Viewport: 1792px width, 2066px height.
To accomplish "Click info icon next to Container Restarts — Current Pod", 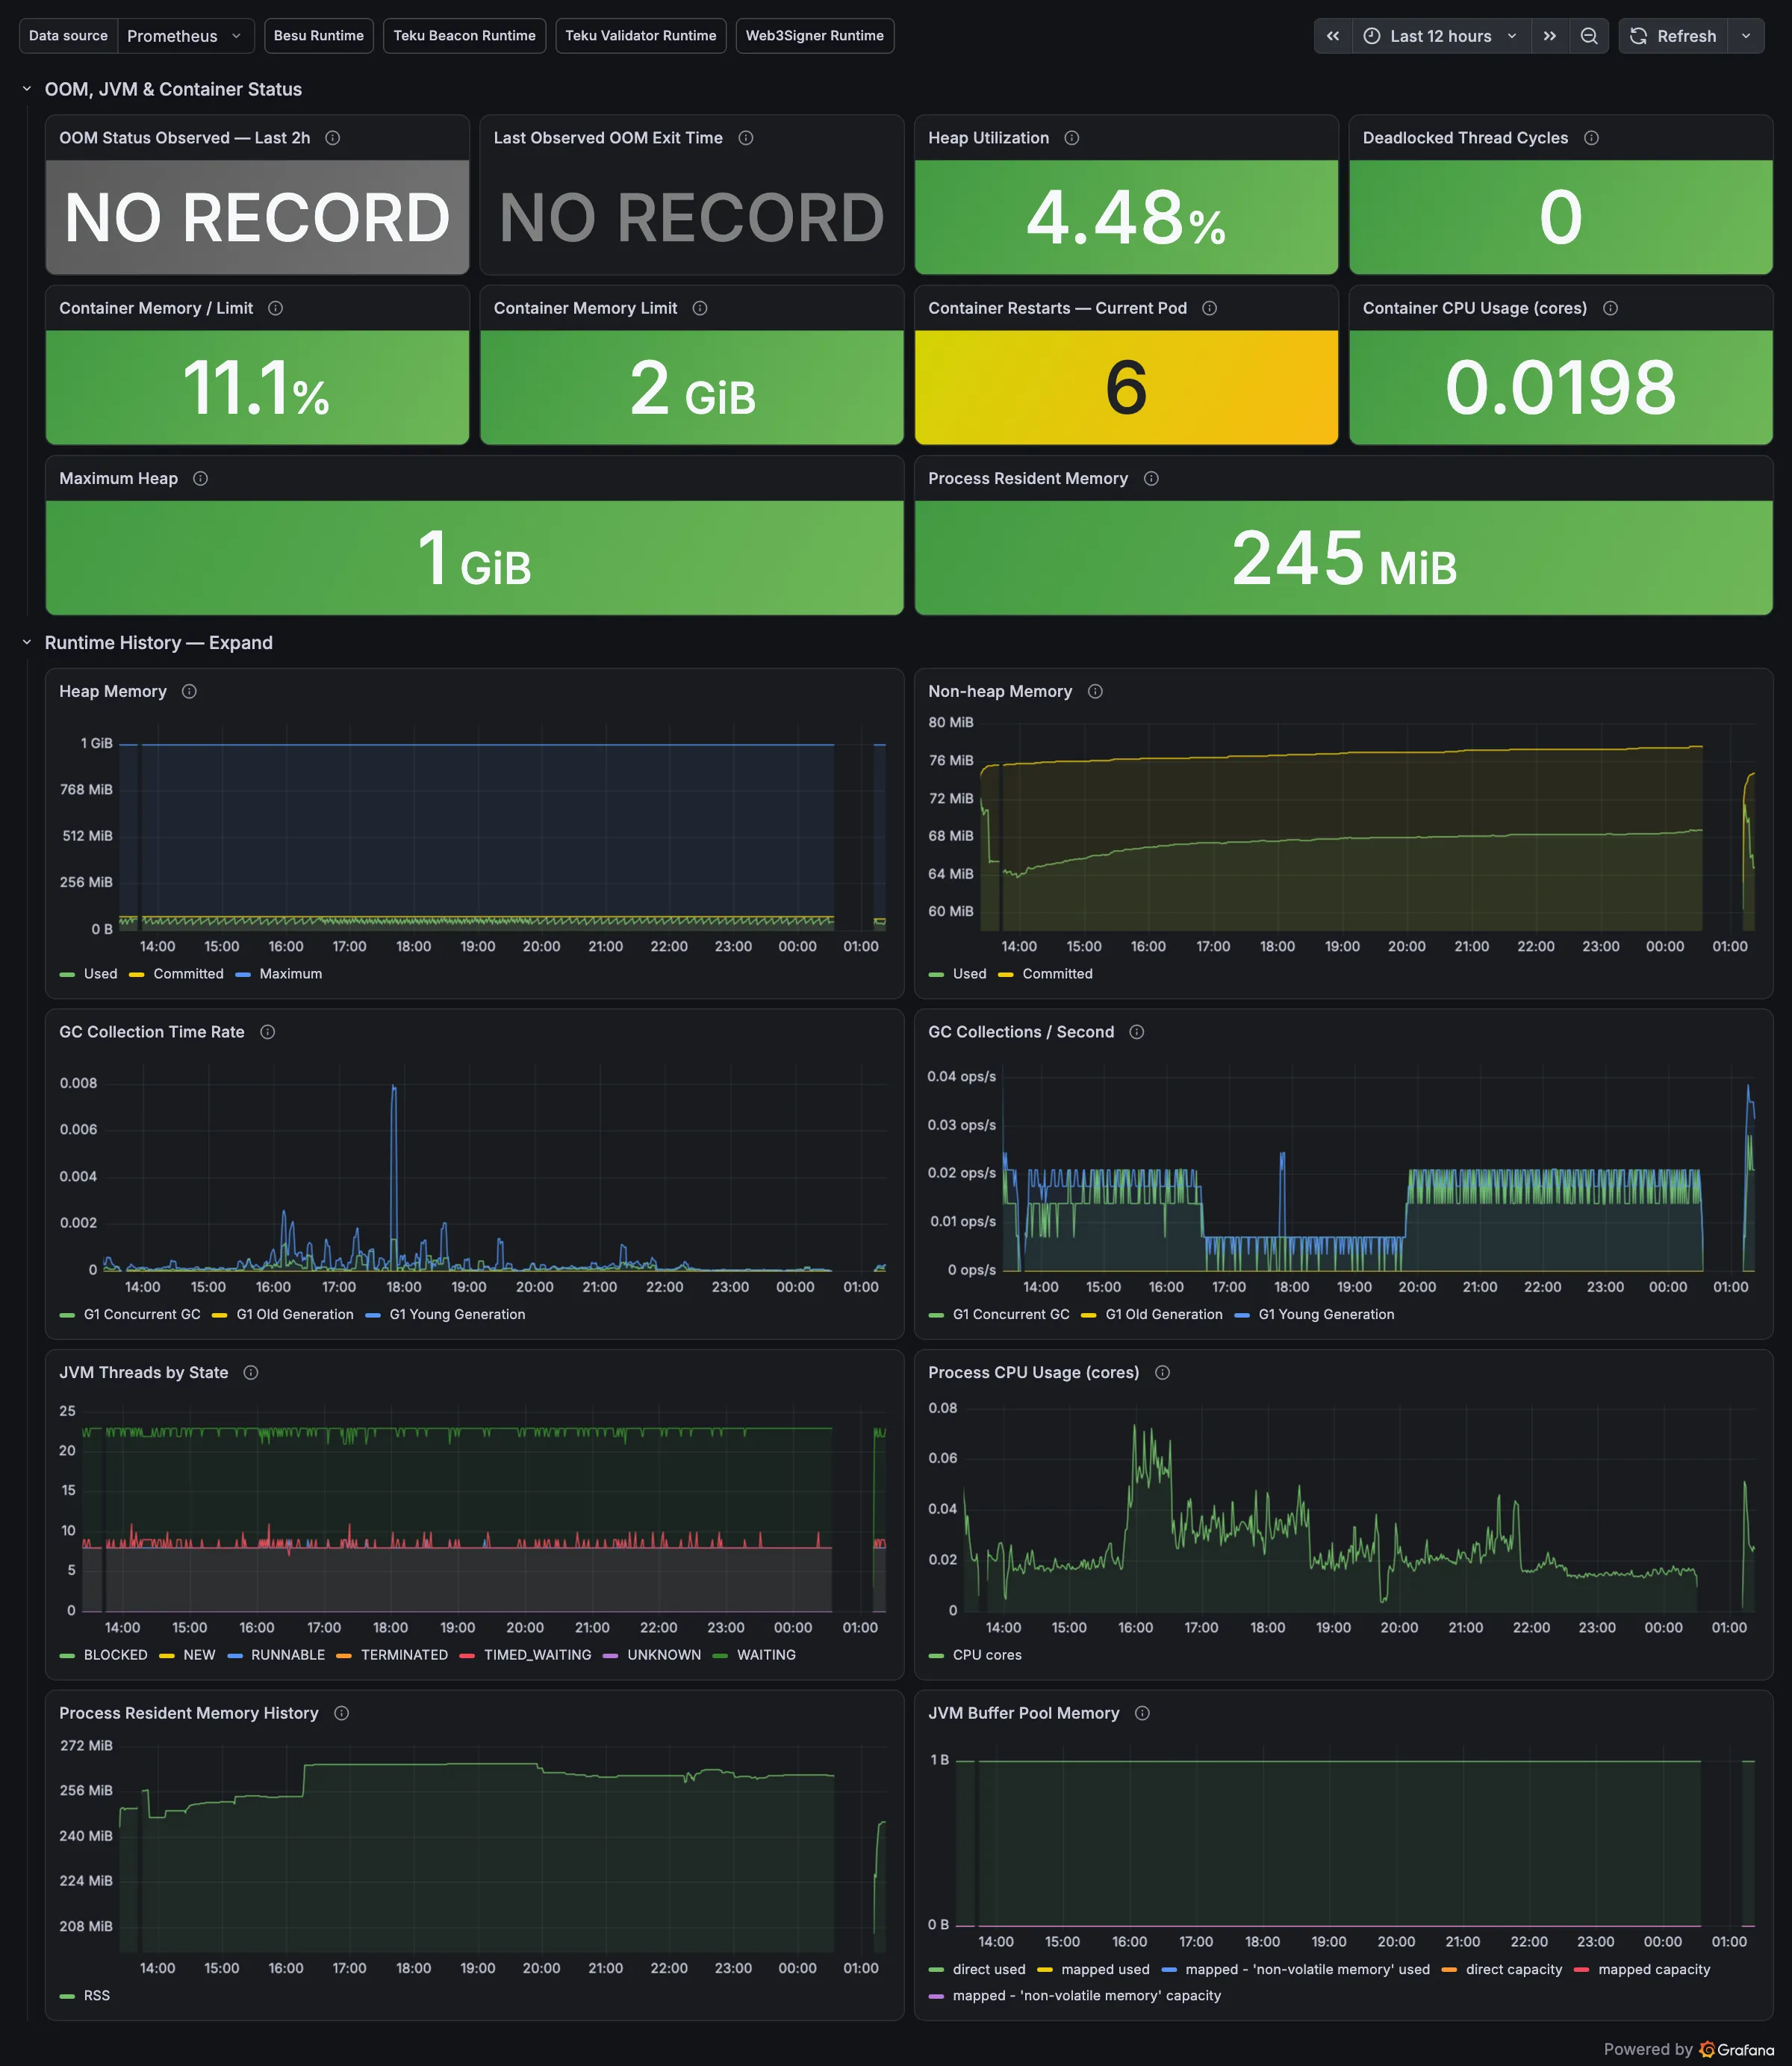I will pos(1210,308).
